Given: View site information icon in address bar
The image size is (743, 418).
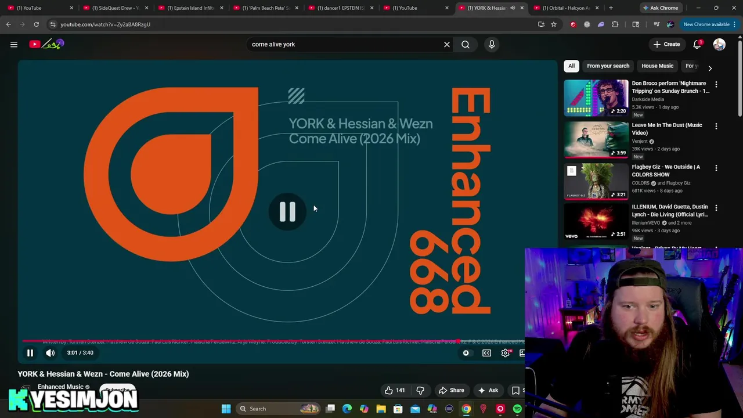Looking at the screenshot, I should (53, 24).
